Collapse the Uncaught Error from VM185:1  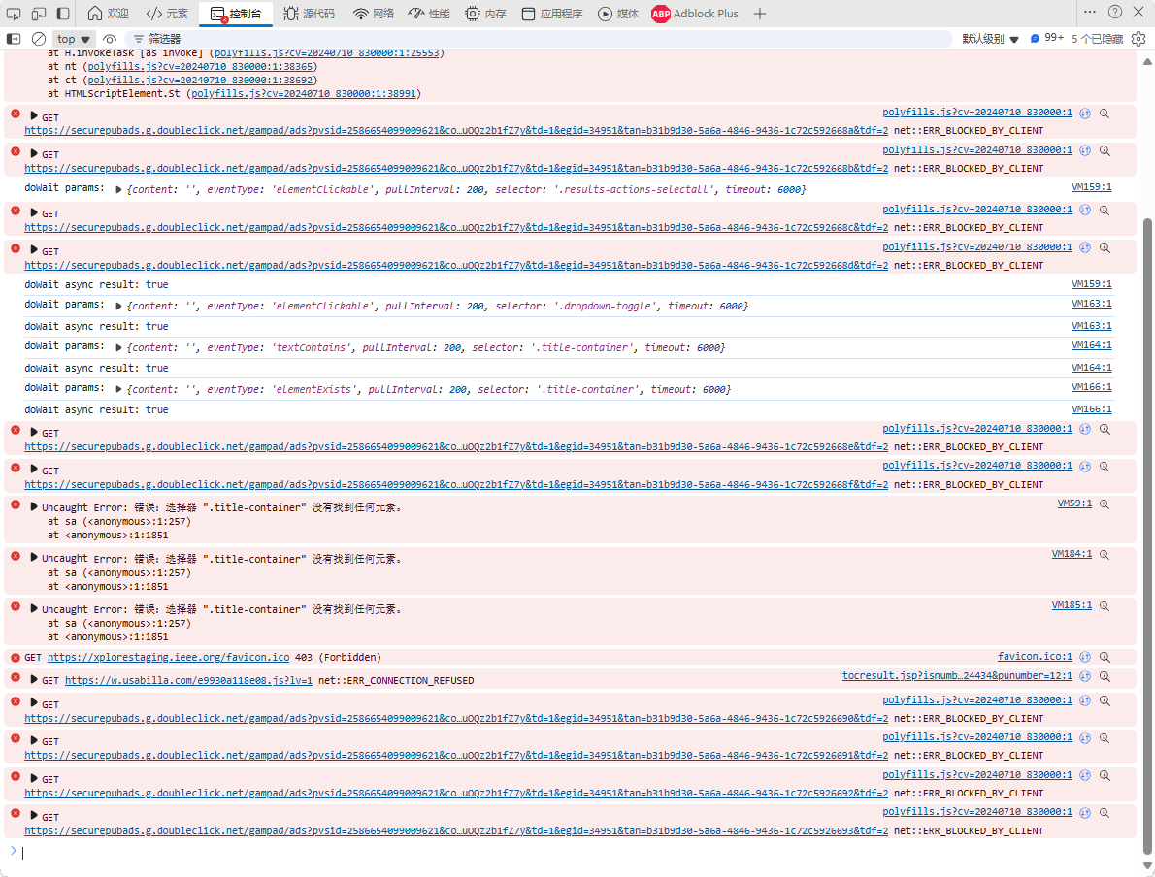[x=34, y=609]
